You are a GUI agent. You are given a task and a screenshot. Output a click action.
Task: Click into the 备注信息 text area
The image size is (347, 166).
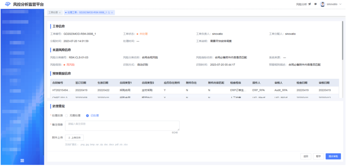[122, 126]
